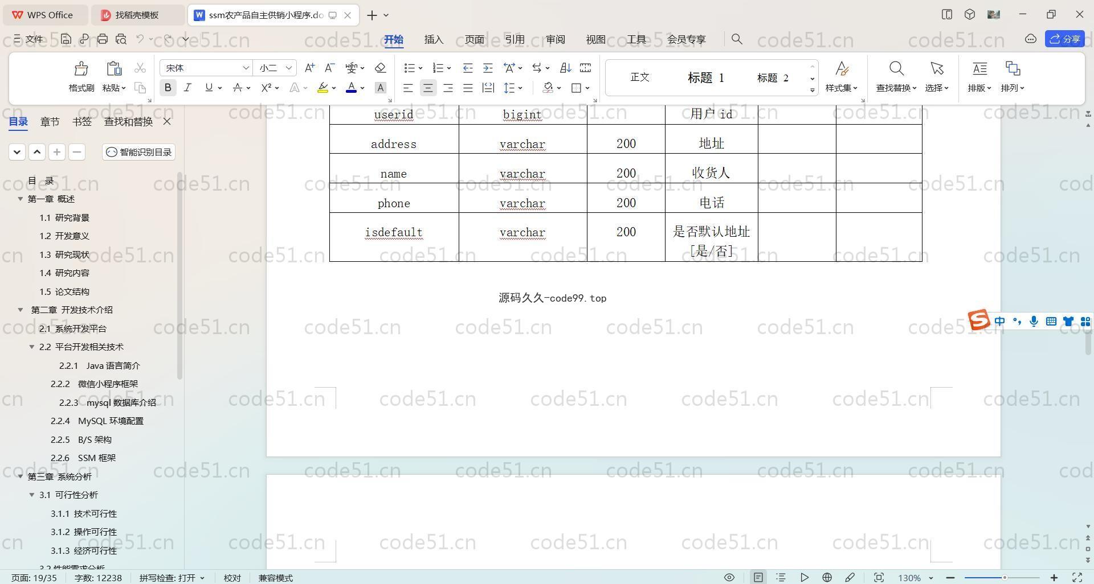Collapse the 3.1 可行性分析 node
This screenshot has width=1094, height=584.
(32, 495)
